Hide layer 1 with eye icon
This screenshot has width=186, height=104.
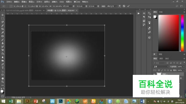(154, 74)
